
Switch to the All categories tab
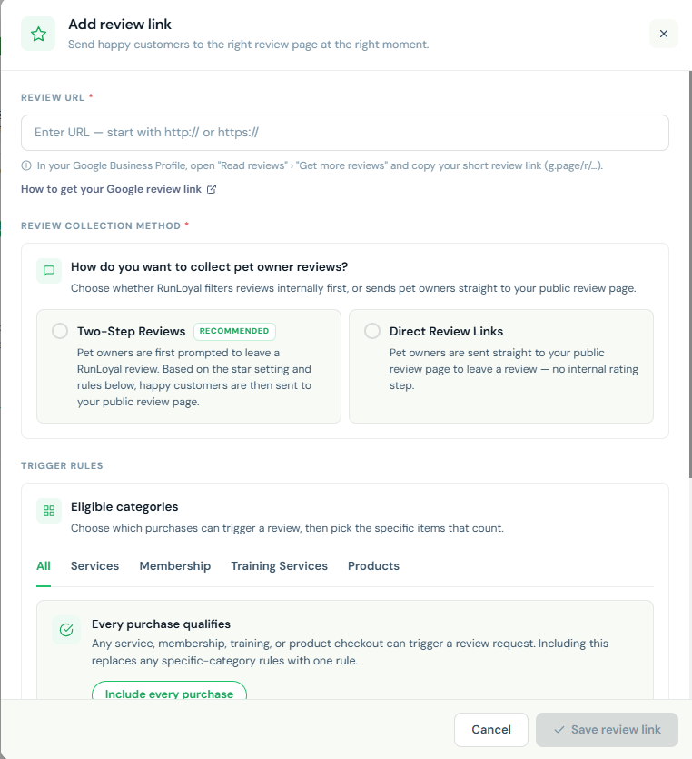tap(44, 566)
